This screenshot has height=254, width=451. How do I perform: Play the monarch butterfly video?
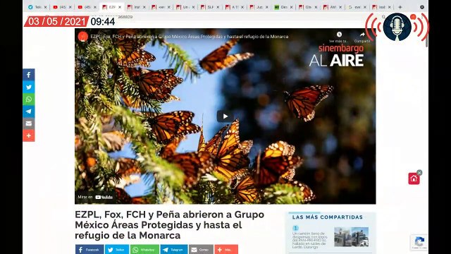225,116
